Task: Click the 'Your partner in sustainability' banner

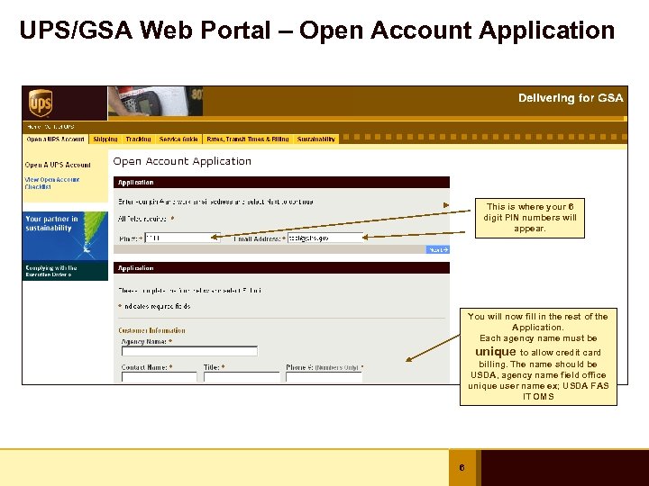Action: (x=65, y=236)
